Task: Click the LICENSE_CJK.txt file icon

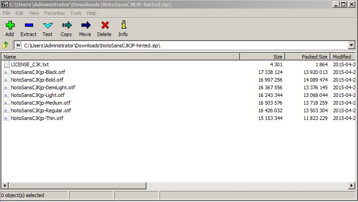Action: (x=7, y=64)
